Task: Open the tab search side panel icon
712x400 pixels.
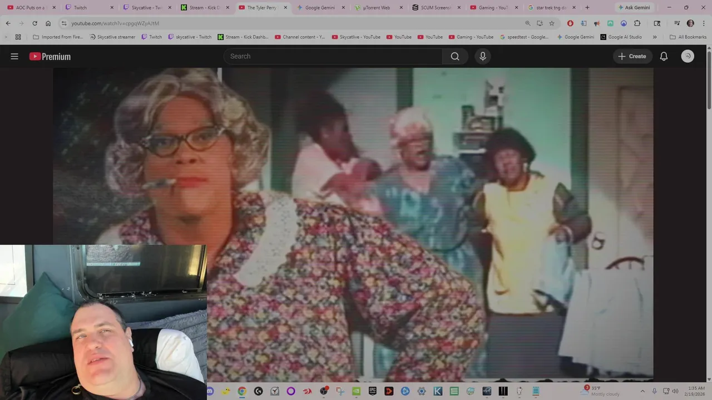Action: click(x=657, y=23)
